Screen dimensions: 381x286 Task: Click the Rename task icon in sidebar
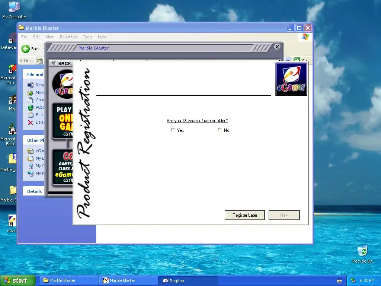click(x=31, y=85)
